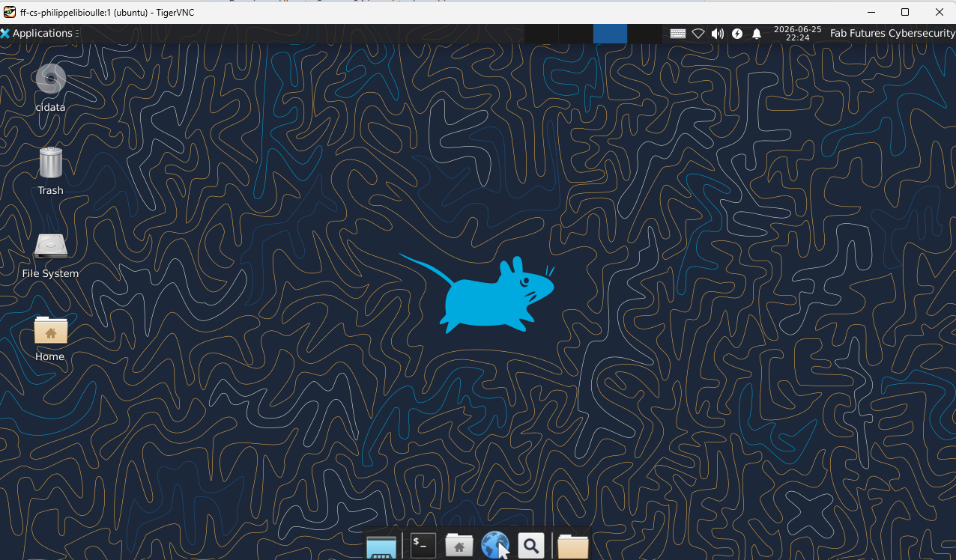Image resolution: width=956 pixels, height=560 pixels.
Task: Launch the terminal emulator from dock
Action: point(423,546)
